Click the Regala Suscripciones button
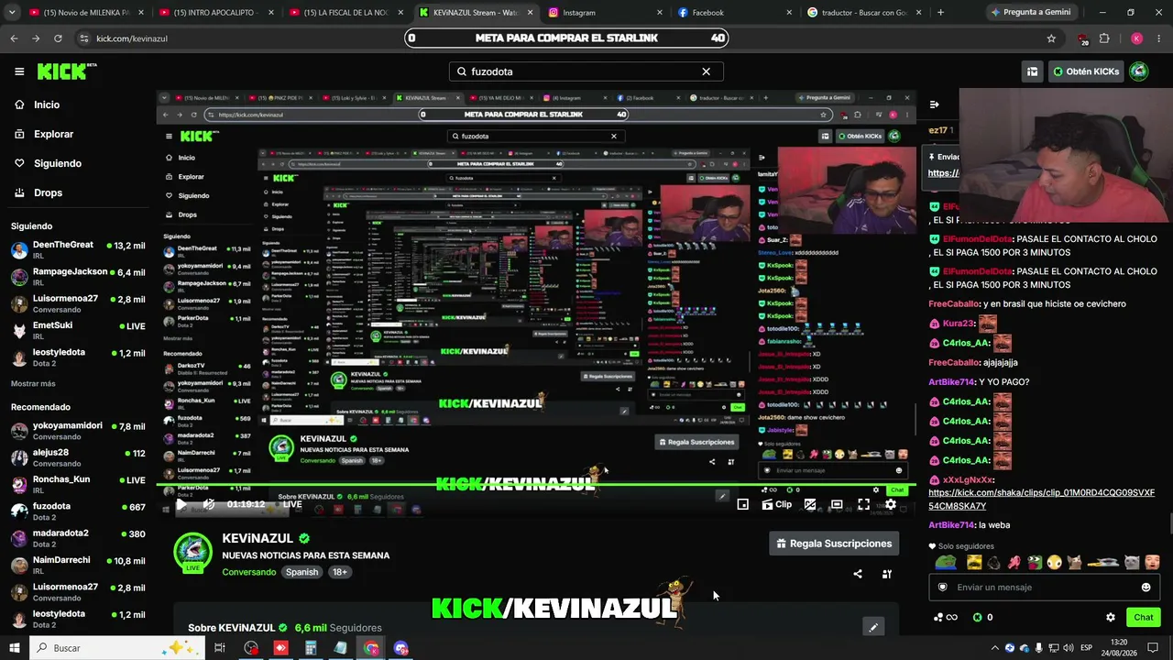 pyautogui.click(x=834, y=544)
